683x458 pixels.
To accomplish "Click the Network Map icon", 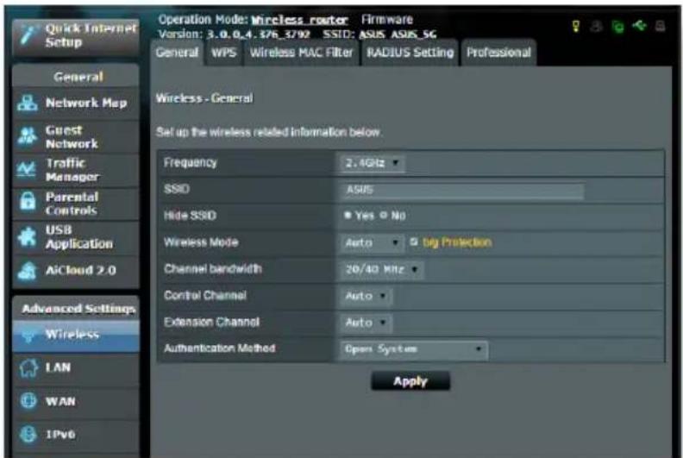I will click(x=28, y=104).
